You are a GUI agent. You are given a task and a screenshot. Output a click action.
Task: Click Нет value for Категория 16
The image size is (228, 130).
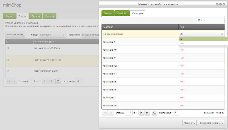[182, 90]
